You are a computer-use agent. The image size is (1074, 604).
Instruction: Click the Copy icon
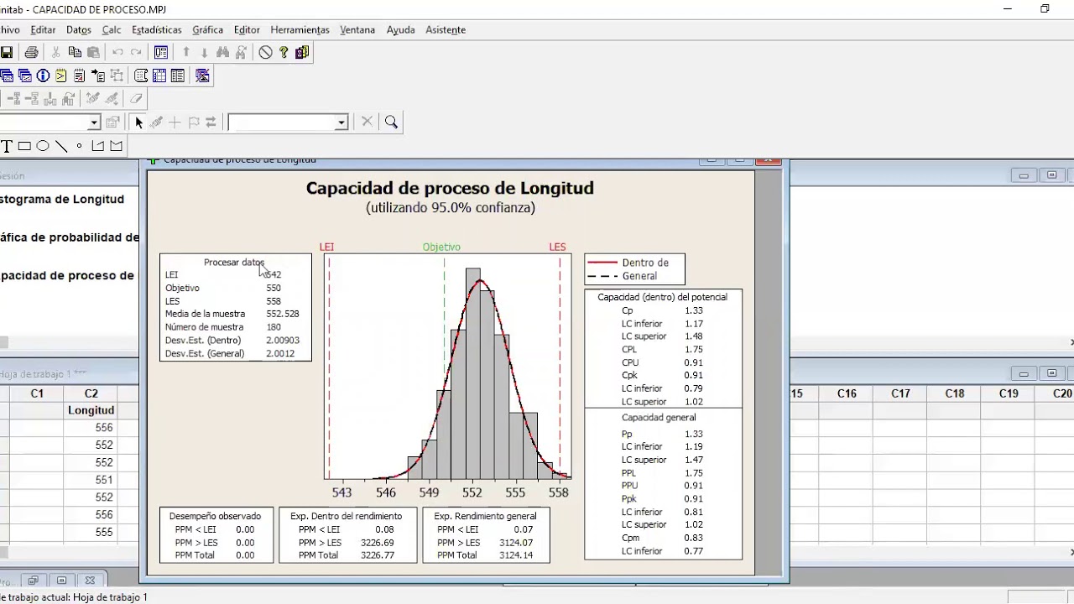point(75,52)
